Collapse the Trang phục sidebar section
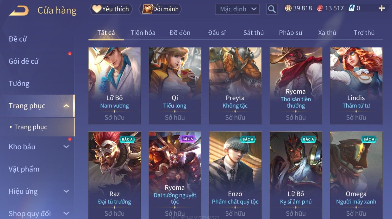The width and height of the screenshot is (392, 219). tap(66, 106)
